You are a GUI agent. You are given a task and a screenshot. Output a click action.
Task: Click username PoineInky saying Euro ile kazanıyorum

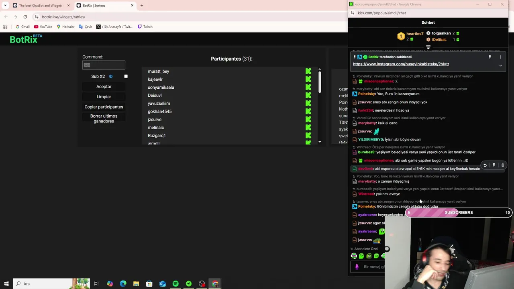[x=367, y=94]
